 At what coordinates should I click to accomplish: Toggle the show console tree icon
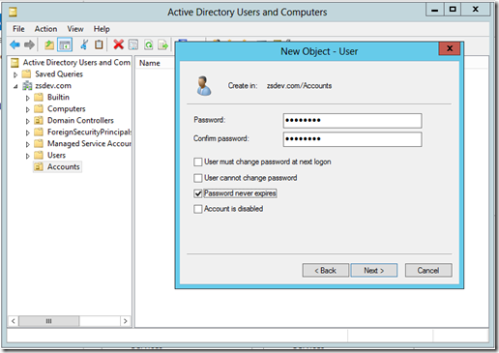65,44
